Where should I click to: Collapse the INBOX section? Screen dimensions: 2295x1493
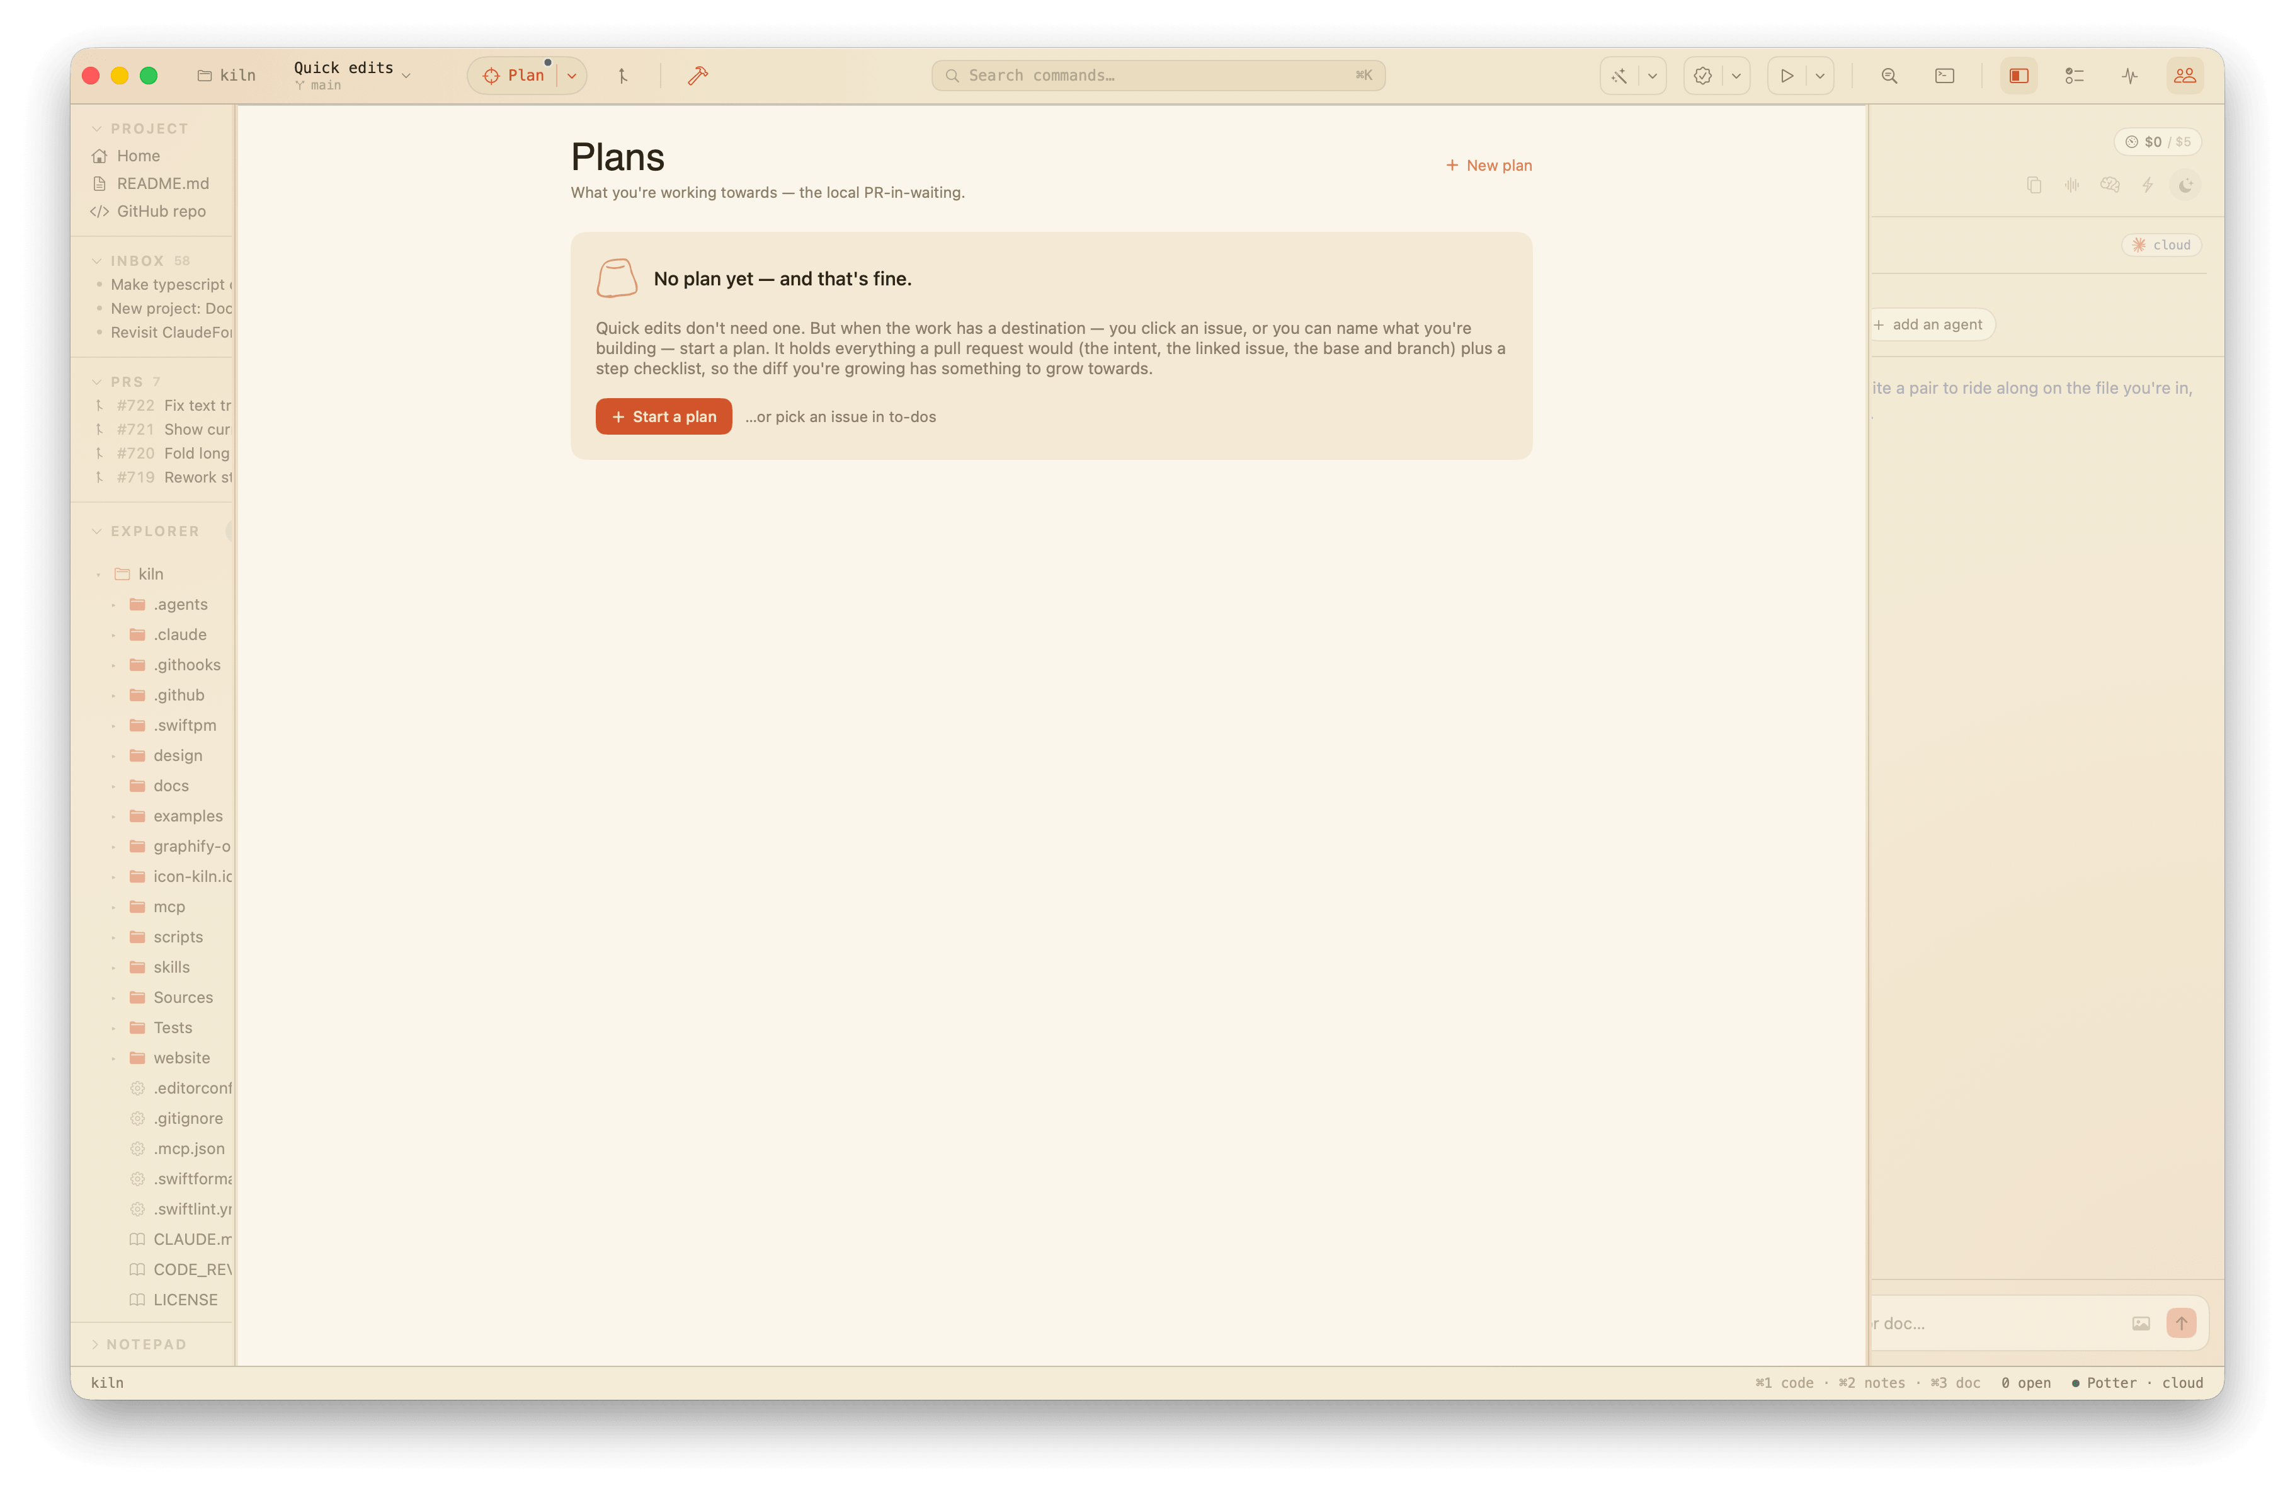click(x=96, y=260)
